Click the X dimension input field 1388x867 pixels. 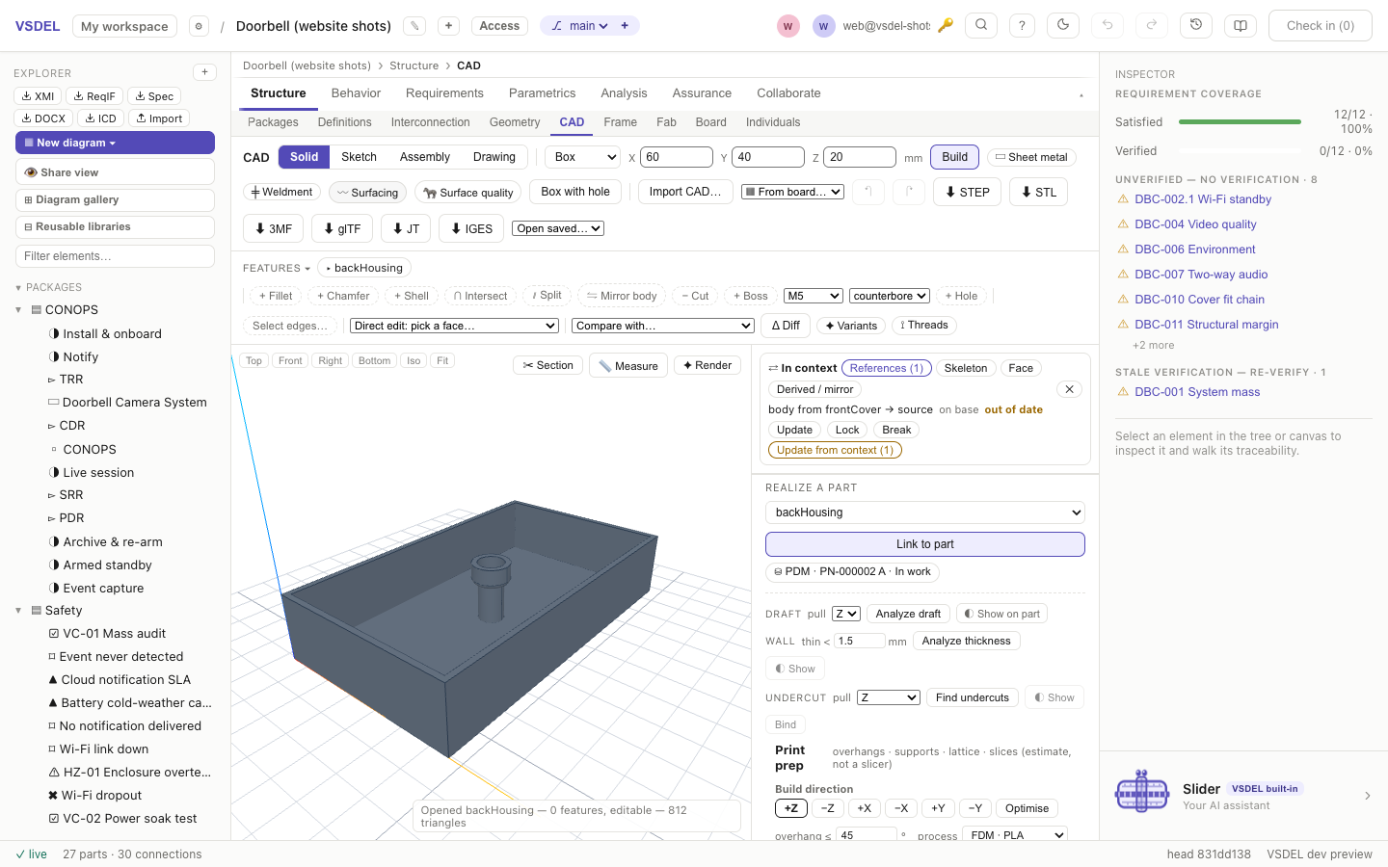(677, 157)
